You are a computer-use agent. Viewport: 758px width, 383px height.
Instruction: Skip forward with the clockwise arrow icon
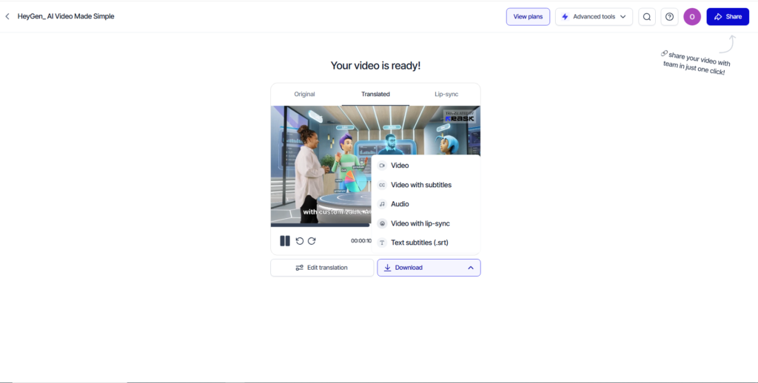coord(312,241)
